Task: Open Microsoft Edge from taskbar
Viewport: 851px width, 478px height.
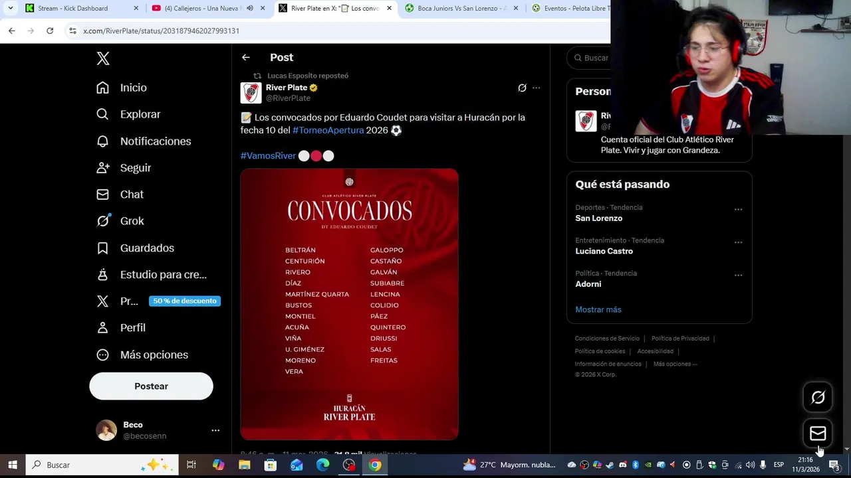Action: pos(322,465)
